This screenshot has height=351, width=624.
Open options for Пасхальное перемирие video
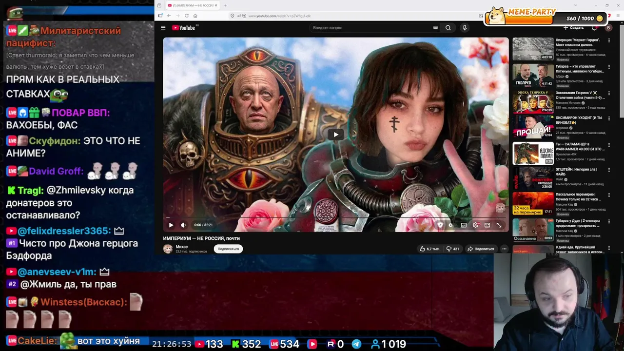pos(609,195)
